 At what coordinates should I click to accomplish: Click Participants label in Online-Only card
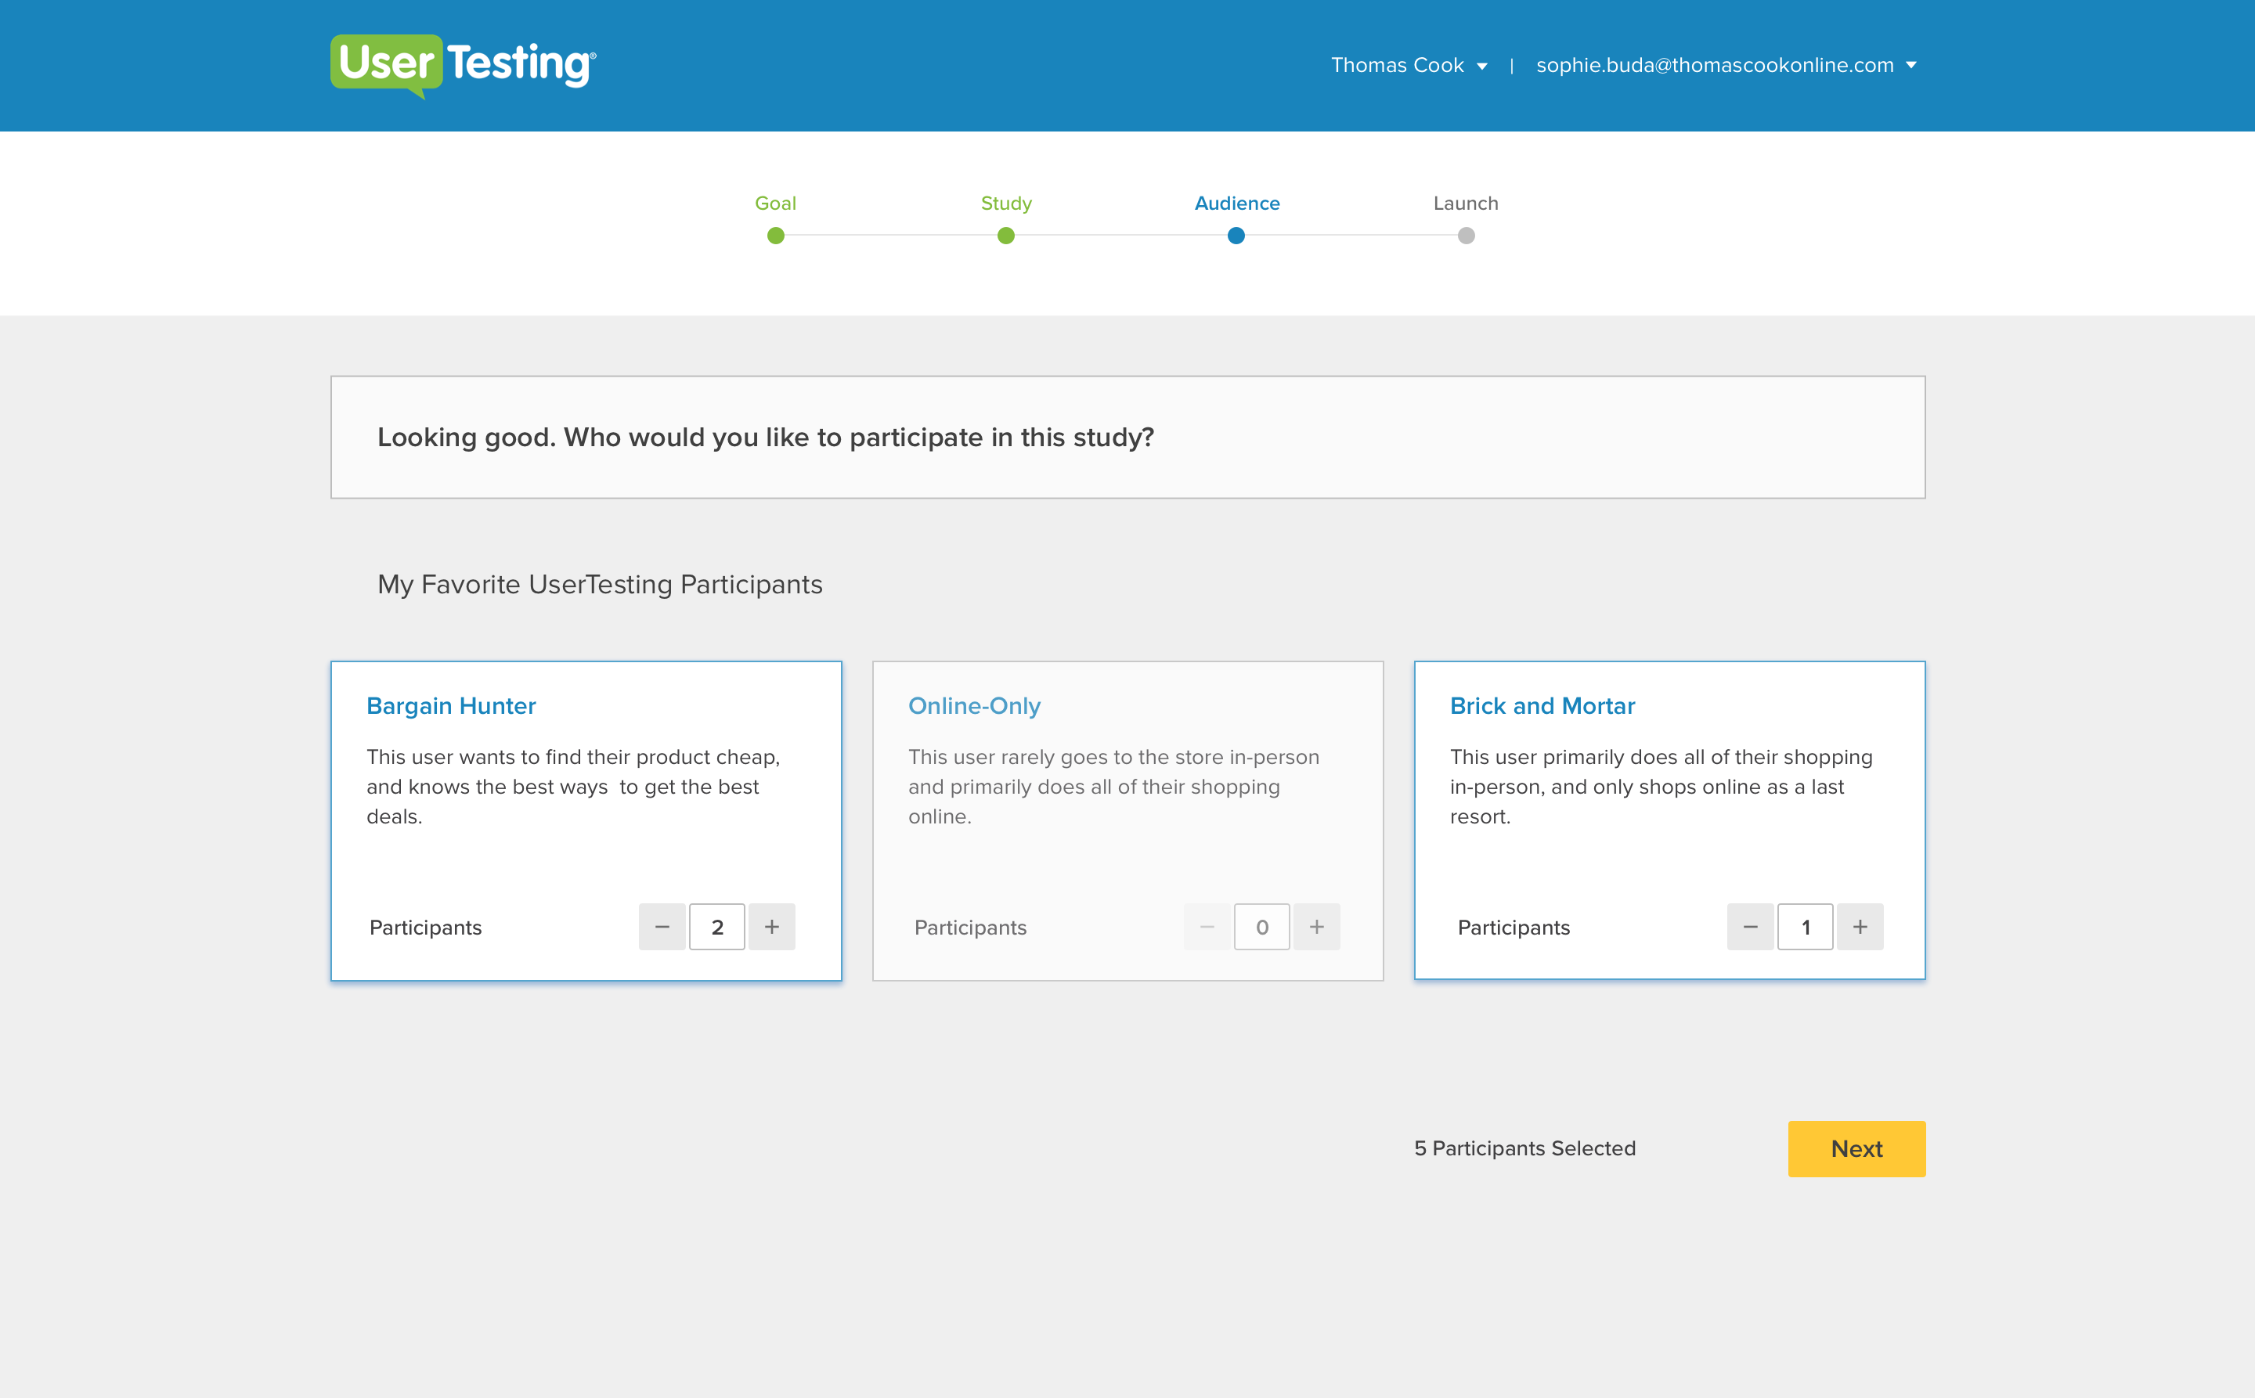pos(970,928)
